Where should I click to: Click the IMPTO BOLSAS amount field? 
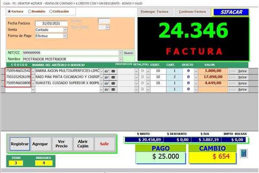coord(234,140)
